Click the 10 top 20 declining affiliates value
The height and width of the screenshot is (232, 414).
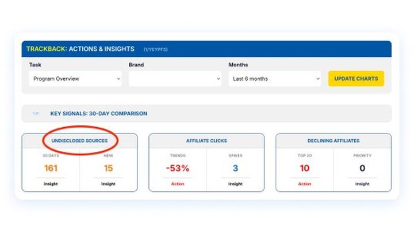304,168
